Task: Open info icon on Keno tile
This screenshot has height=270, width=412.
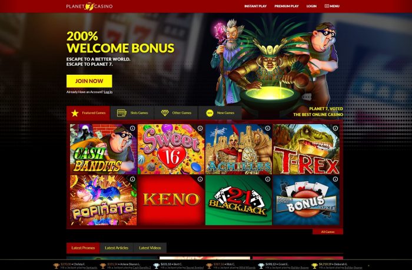Action: [x=200, y=179]
